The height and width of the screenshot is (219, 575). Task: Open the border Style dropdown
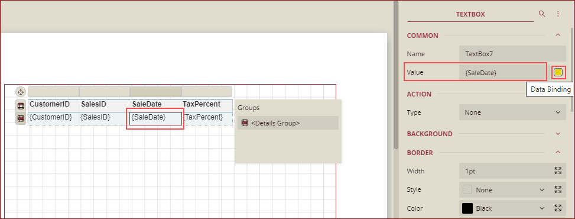click(x=504, y=190)
